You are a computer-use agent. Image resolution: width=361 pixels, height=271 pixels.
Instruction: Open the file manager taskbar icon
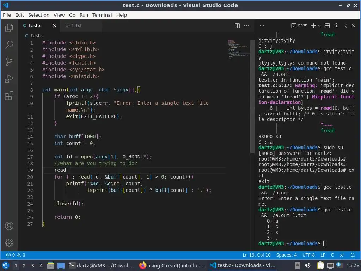(x=51, y=265)
